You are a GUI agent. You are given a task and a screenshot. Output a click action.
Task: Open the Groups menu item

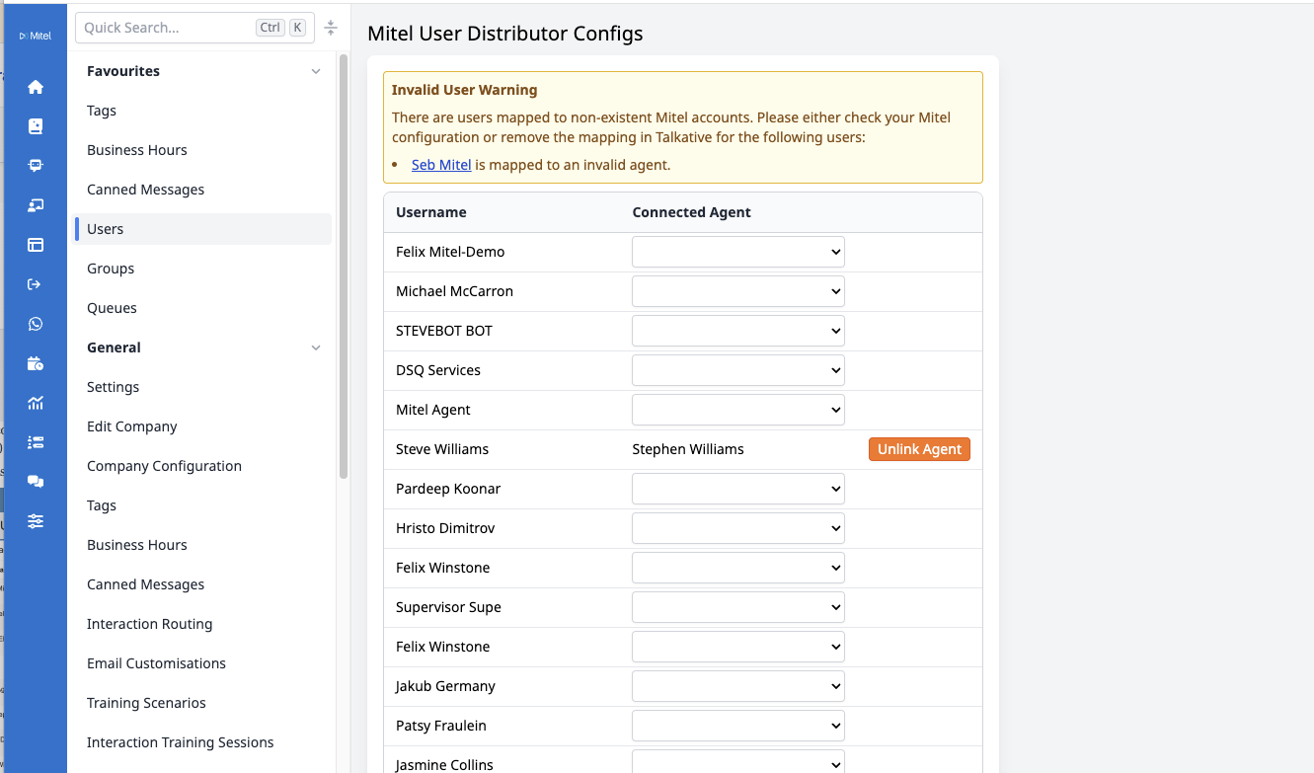[111, 269]
